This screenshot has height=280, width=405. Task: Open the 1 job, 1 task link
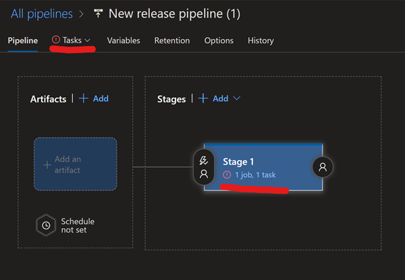pos(255,175)
